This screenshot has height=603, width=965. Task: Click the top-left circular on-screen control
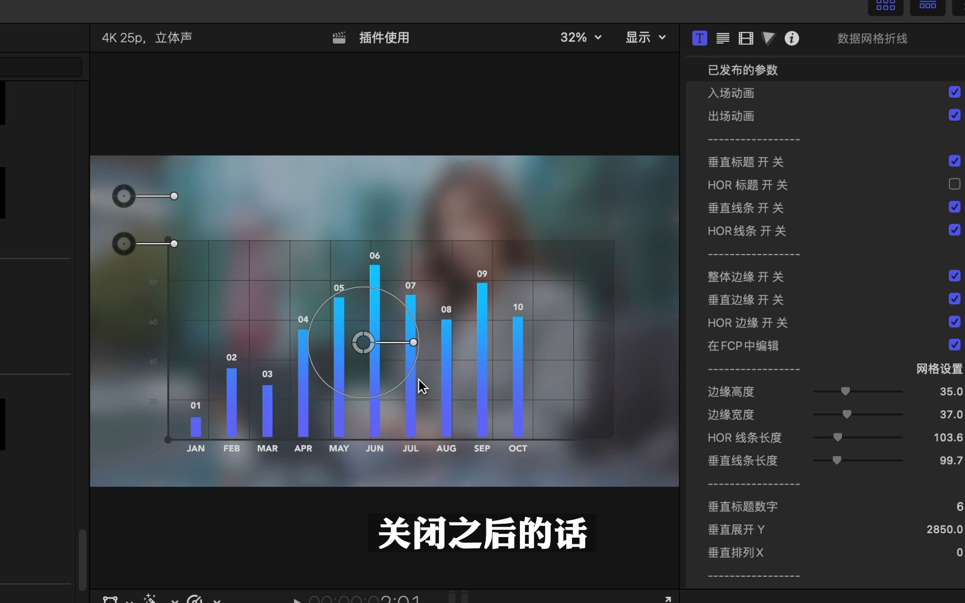point(124,196)
